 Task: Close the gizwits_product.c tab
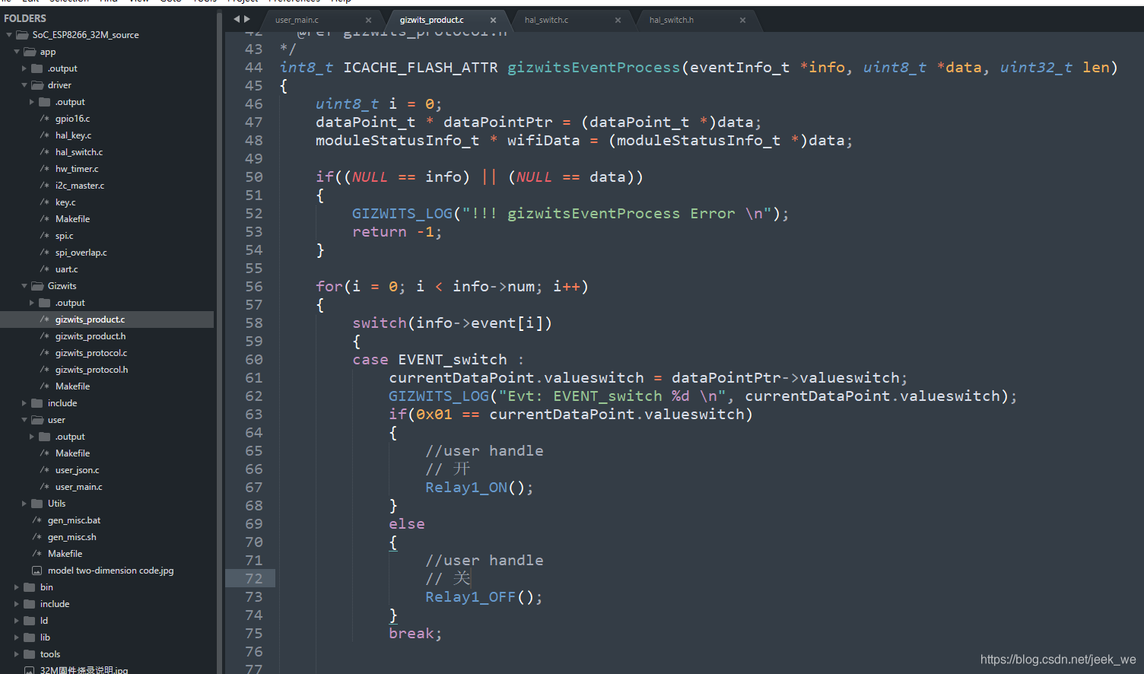point(494,20)
